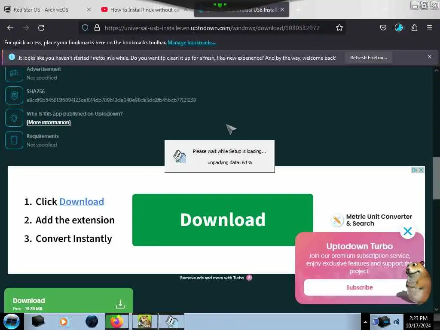Image resolution: width=440 pixels, height=330 pixels.
Task: Click Subscribe in Uptodown Turbo popup
Action: (x=360, y=287)
